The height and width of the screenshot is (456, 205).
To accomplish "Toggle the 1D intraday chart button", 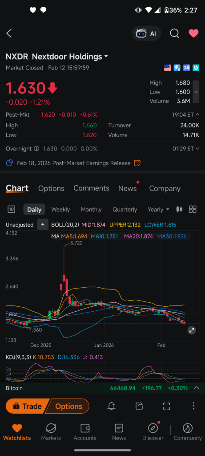I will 11,209.
